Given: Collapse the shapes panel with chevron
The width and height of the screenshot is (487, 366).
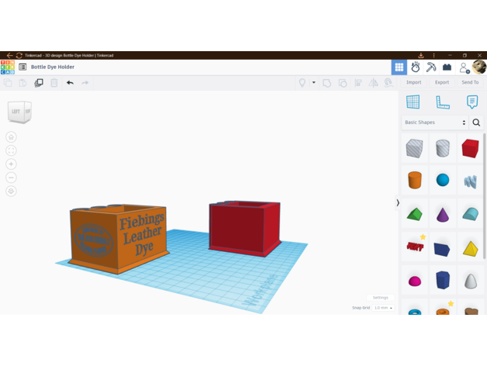Looking at the screenshot, I should click(x=398, y=203).
